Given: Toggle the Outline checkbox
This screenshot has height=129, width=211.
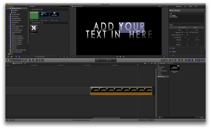Looking at the screenshot, I should (170, 52).
